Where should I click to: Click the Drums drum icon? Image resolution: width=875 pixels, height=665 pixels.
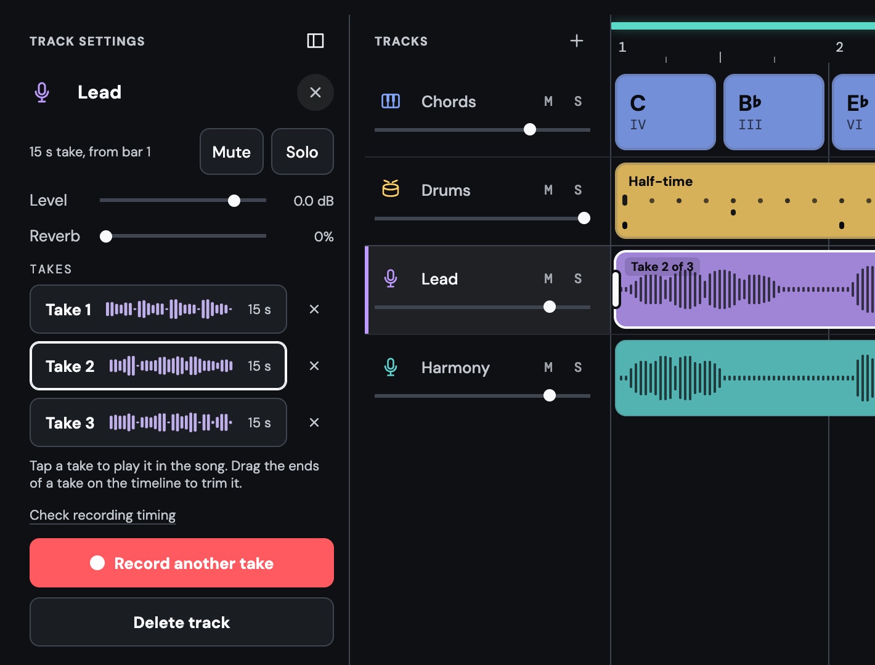[391, 188]
